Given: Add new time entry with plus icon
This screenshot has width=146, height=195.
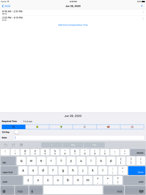Looking at the screenshot, I should click(142, 6).
